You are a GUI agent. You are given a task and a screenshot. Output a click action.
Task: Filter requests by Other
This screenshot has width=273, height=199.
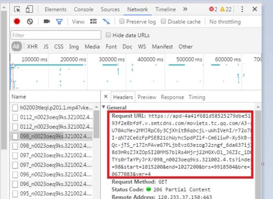coord(185,47)
